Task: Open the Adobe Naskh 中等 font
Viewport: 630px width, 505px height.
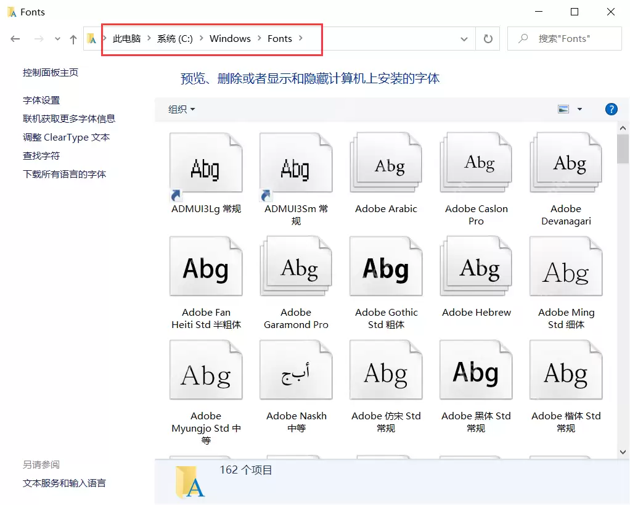Action: pyautogui.click(x=296, y=370)
